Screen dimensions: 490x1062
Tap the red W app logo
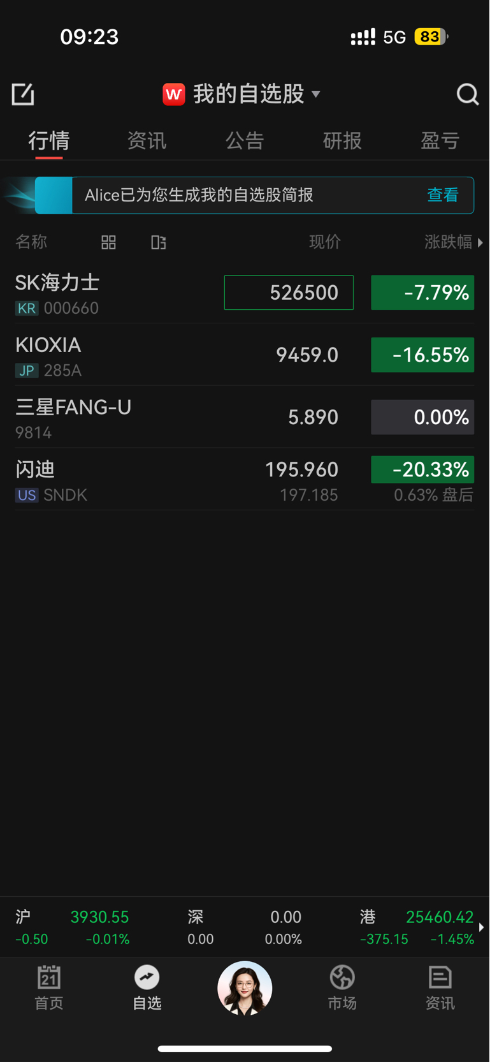click(x=174, y=94)
